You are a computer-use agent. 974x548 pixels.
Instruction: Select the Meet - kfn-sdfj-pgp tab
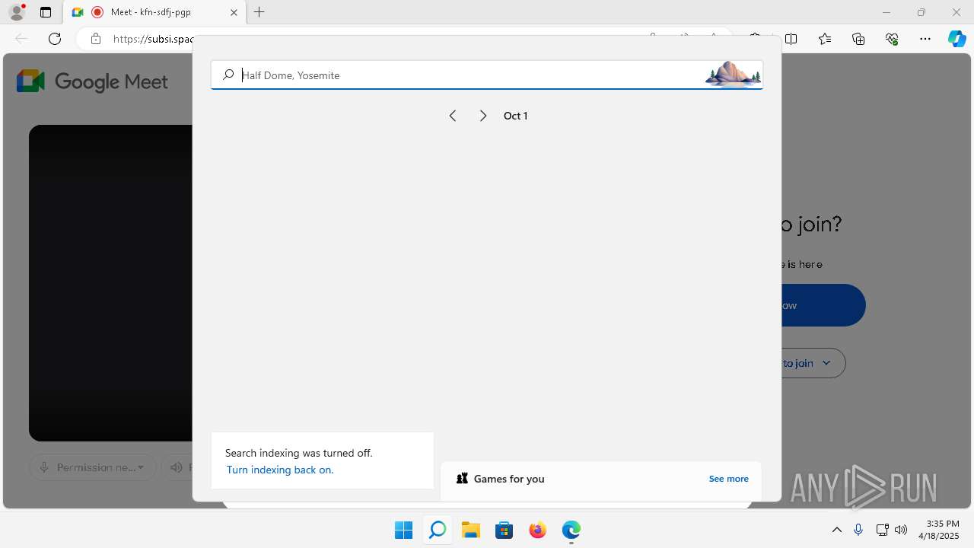coord(154,12)
